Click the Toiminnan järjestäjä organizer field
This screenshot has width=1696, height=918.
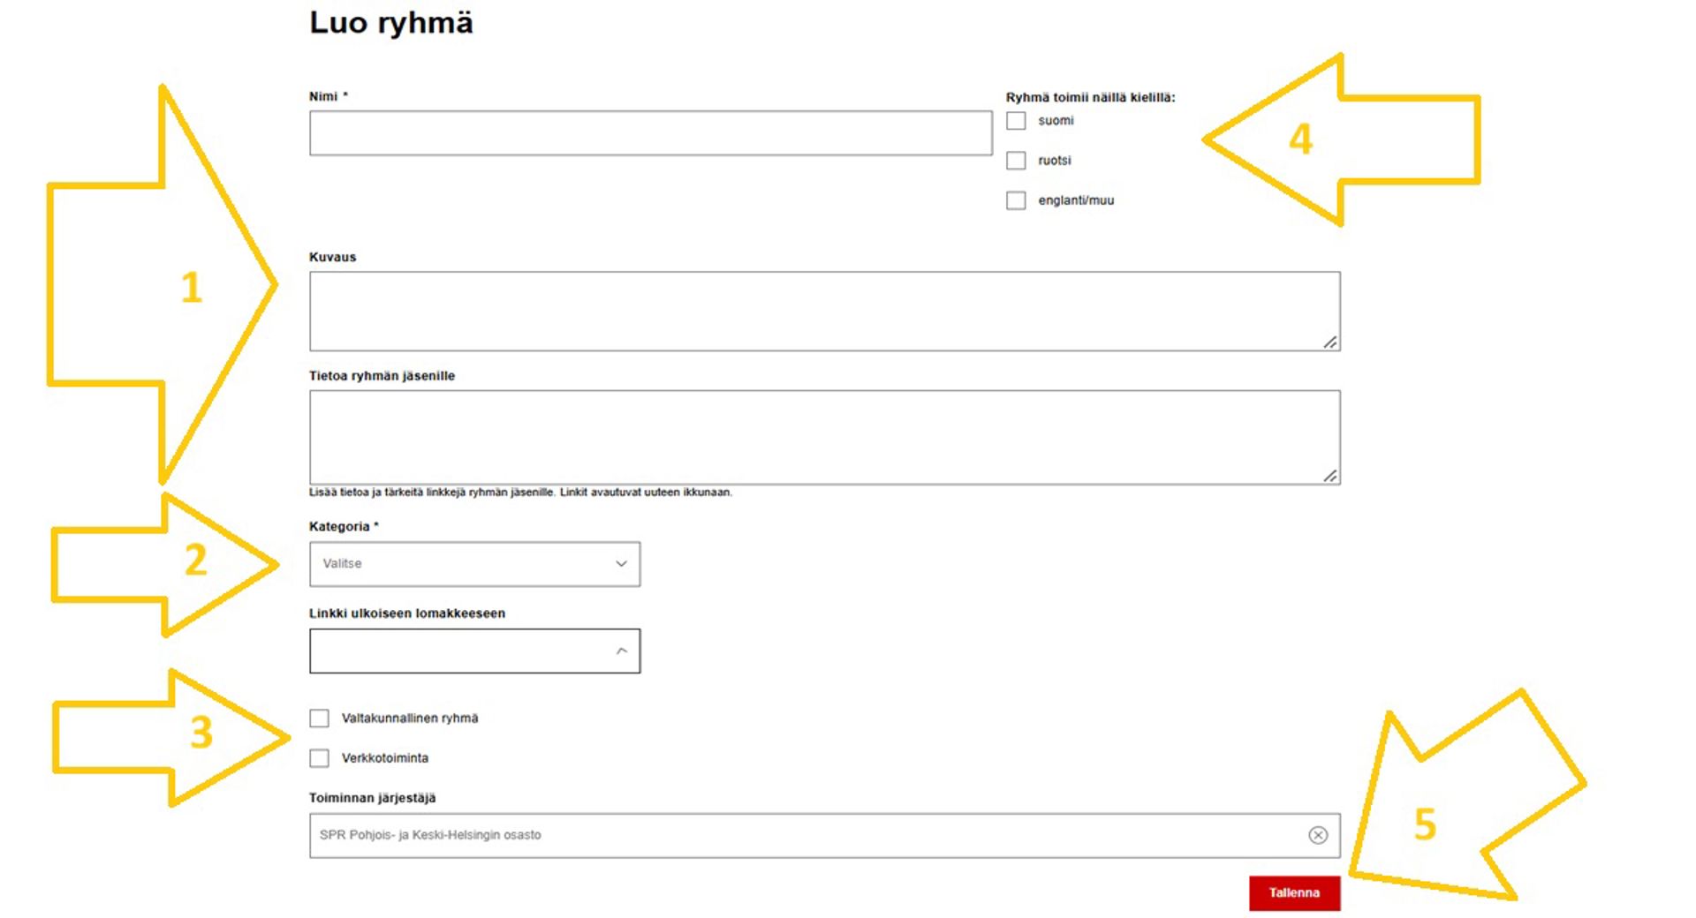pyautogui.click(x=824, y=835)
